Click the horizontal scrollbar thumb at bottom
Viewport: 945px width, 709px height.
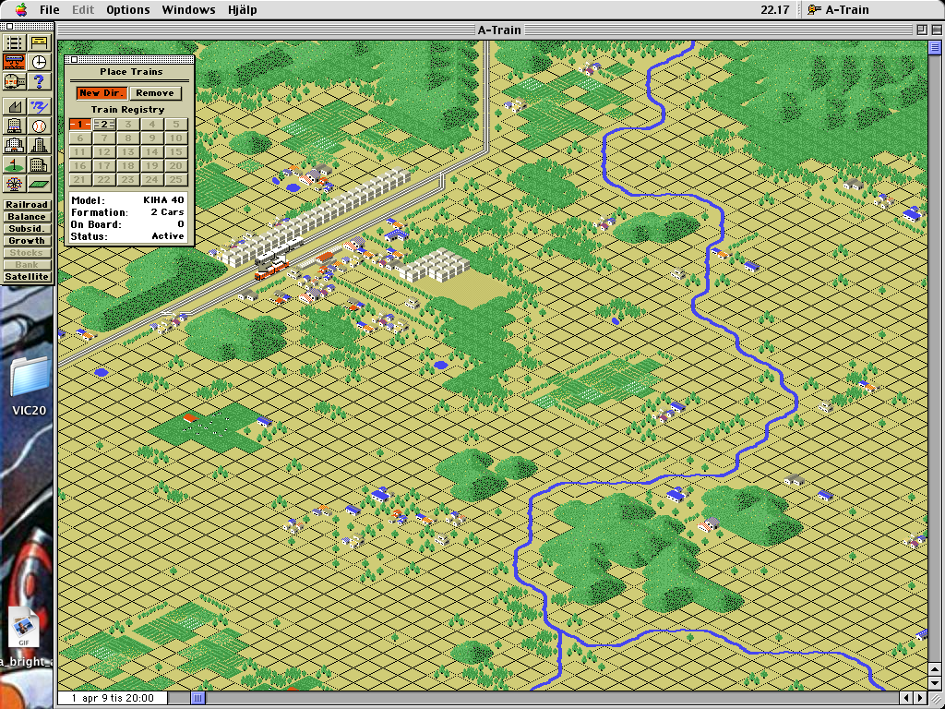[197, 698]
